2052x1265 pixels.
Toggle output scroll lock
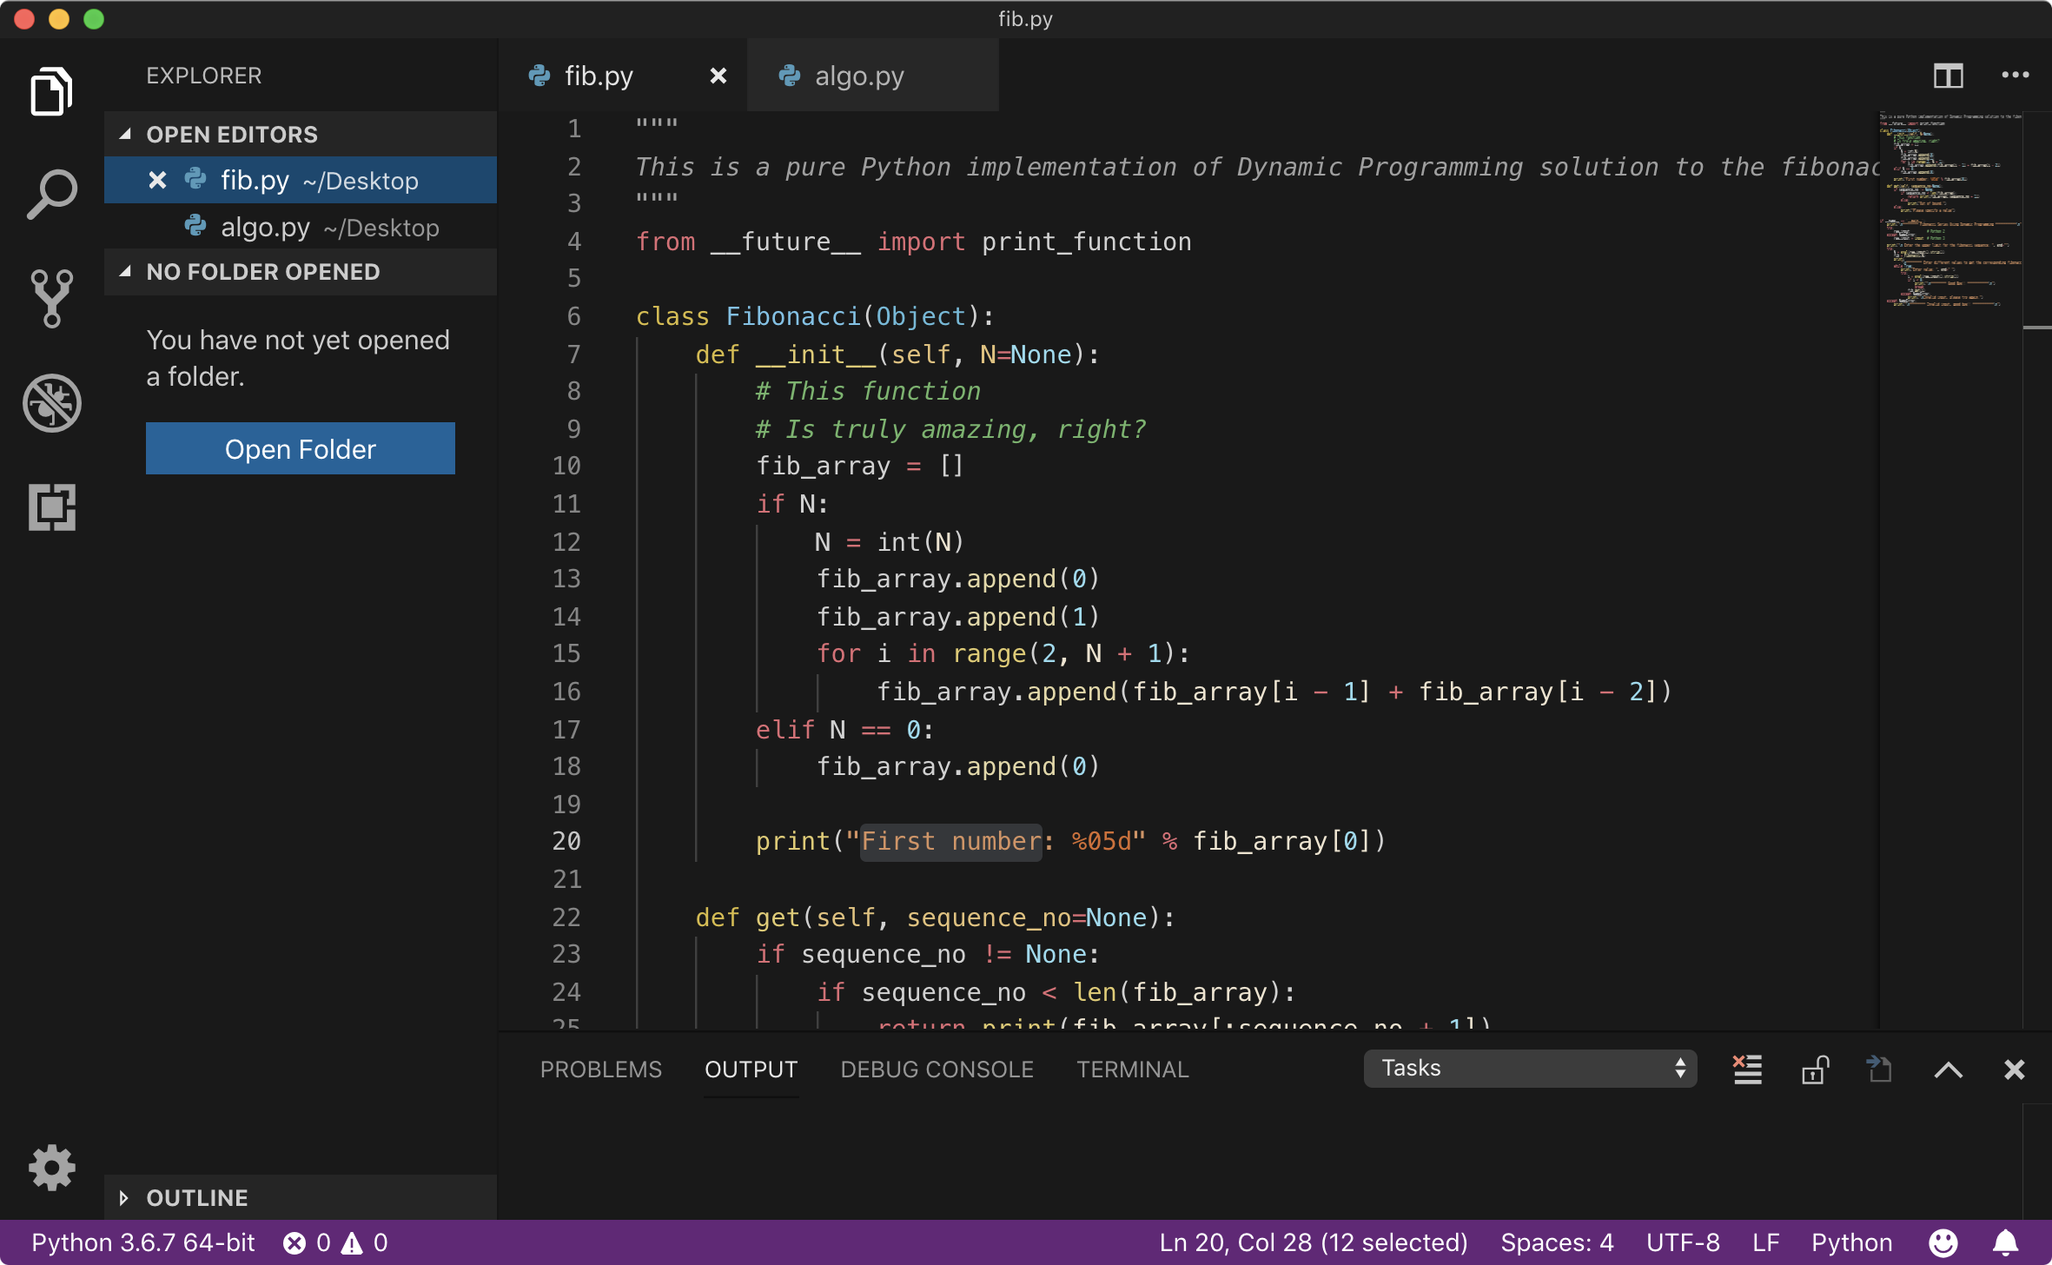point(1815,1069)
